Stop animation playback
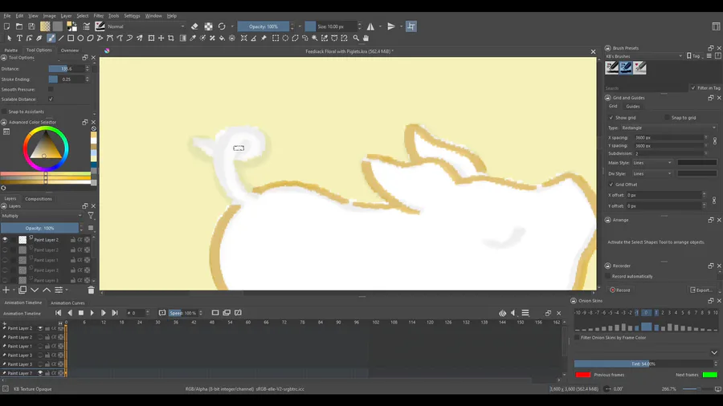Screen dimensions: 723x406 (80, 313)
